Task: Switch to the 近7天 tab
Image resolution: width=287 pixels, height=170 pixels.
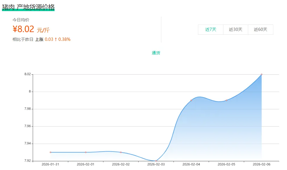Action: click(x=211, y=29)
